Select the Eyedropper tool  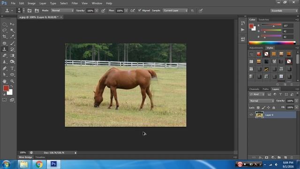coord(12,37)
